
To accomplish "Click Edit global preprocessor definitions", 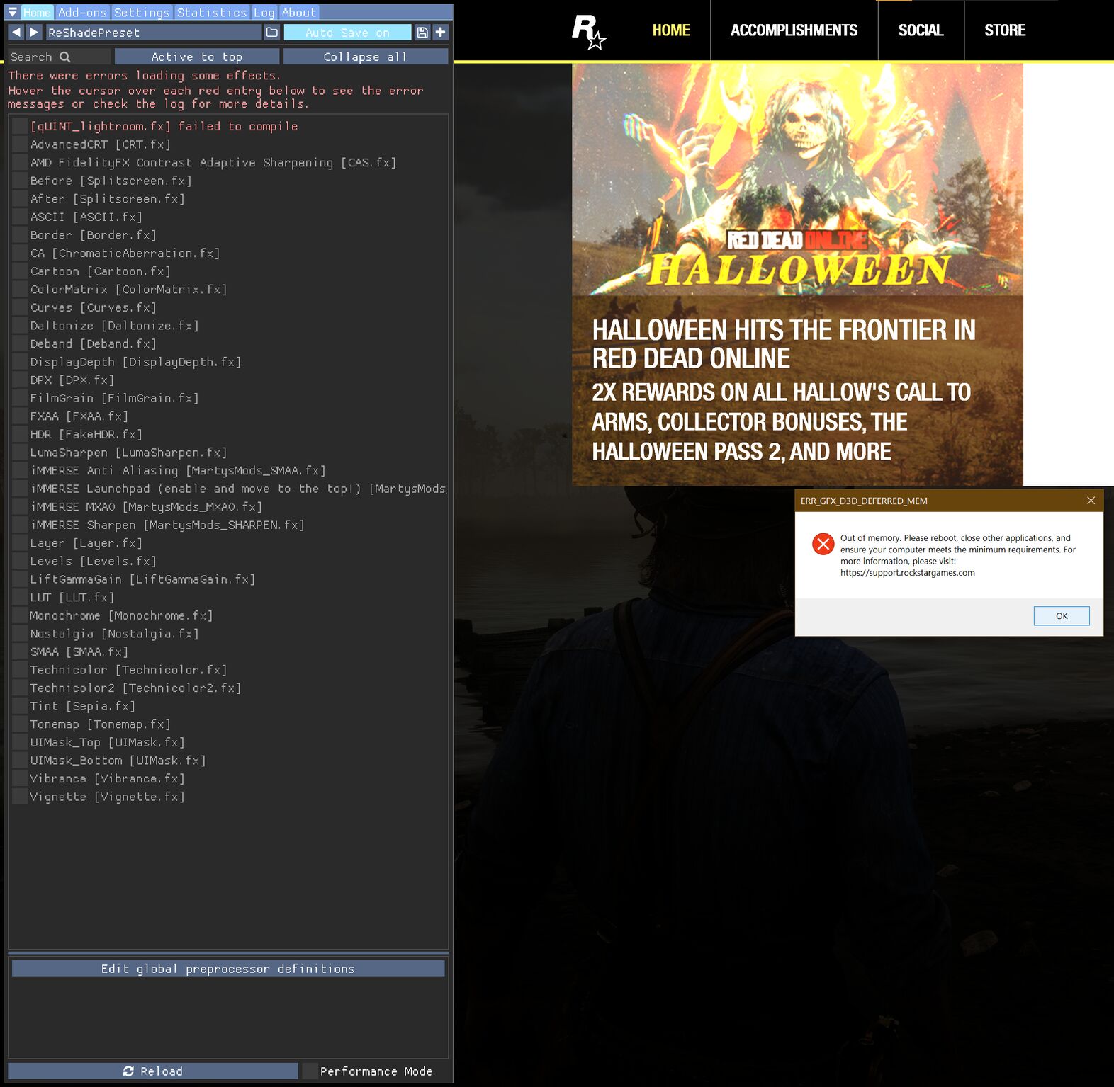I will (x=228, y=968).
